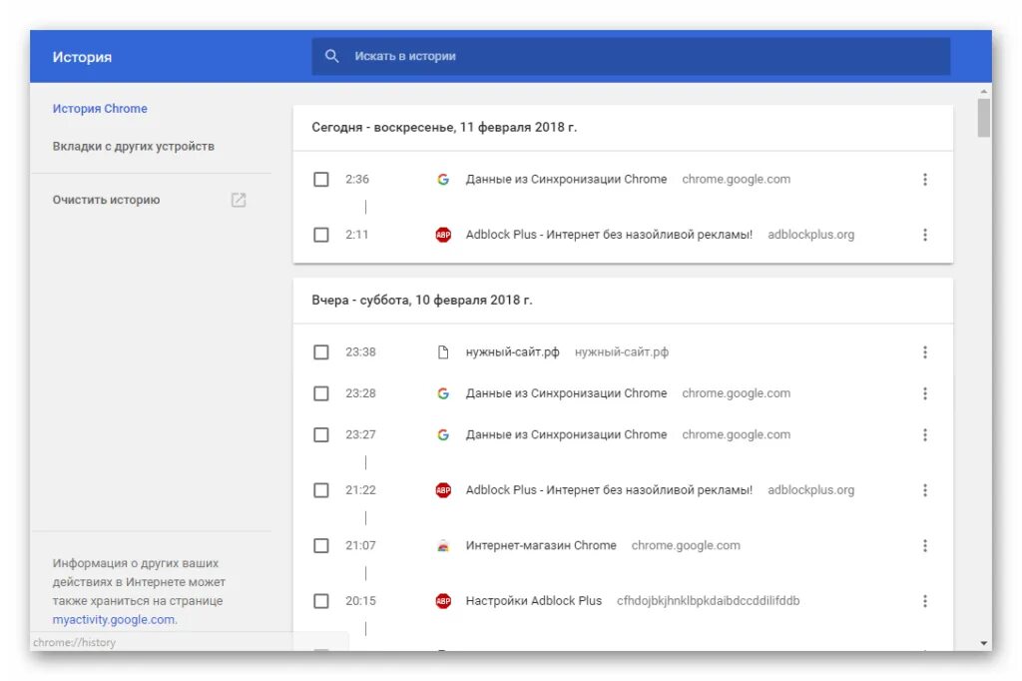The width and height of the screenshot is (1022, 681).
Task: Click the search magnifier icon in history bar
Action: (x=331, y=56)
